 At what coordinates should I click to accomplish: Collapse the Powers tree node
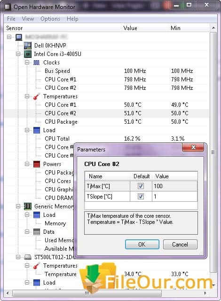coord(27,164)
